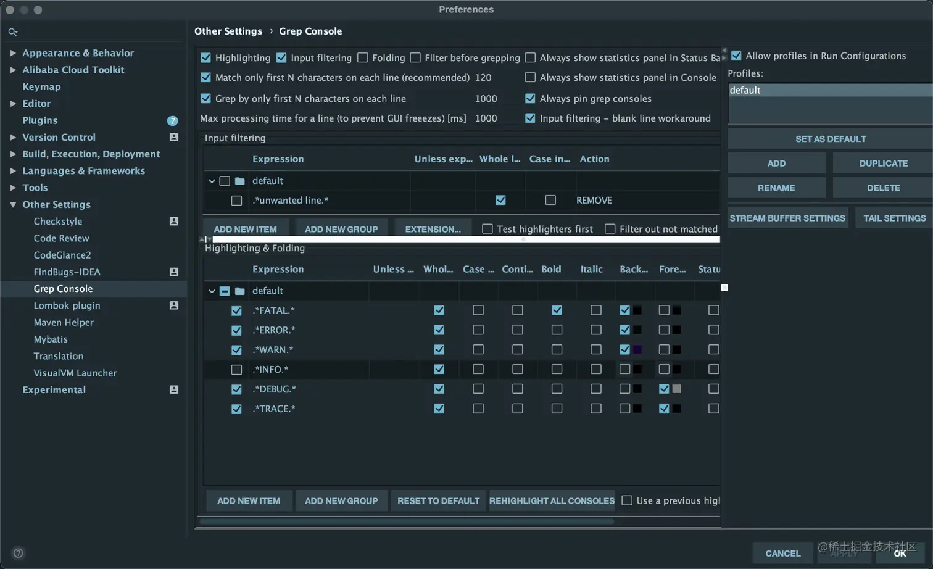Enable the Folding checkbox

coord(363,57)
